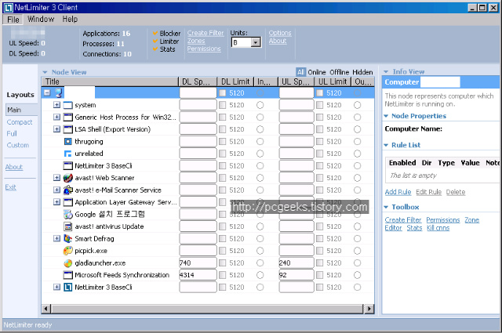Expand the Smart Defrag node

tap(56, 239)
